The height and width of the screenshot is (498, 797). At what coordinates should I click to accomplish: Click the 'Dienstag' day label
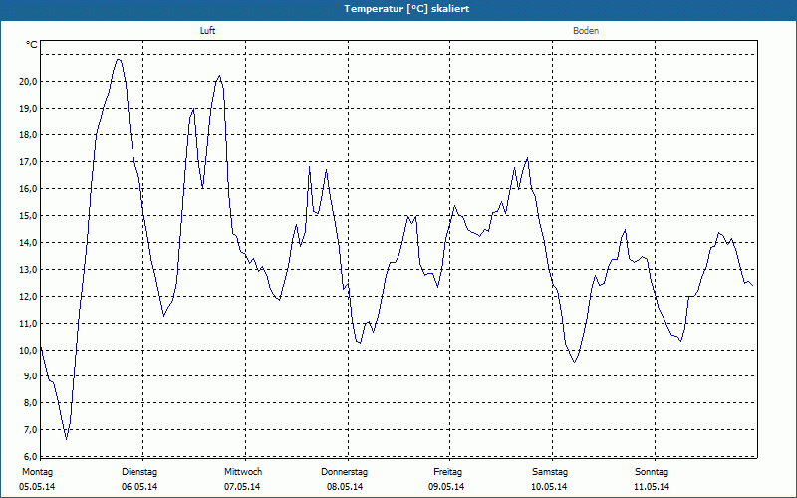139,472
